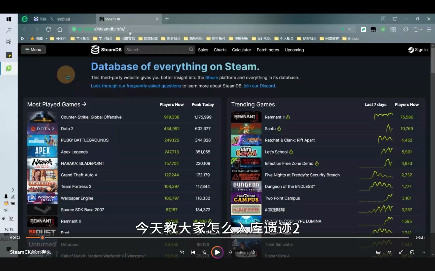Play the video with the round play button
Image resolution: width=435 pixels, height=271 pixels.
(x=217, y=252)
